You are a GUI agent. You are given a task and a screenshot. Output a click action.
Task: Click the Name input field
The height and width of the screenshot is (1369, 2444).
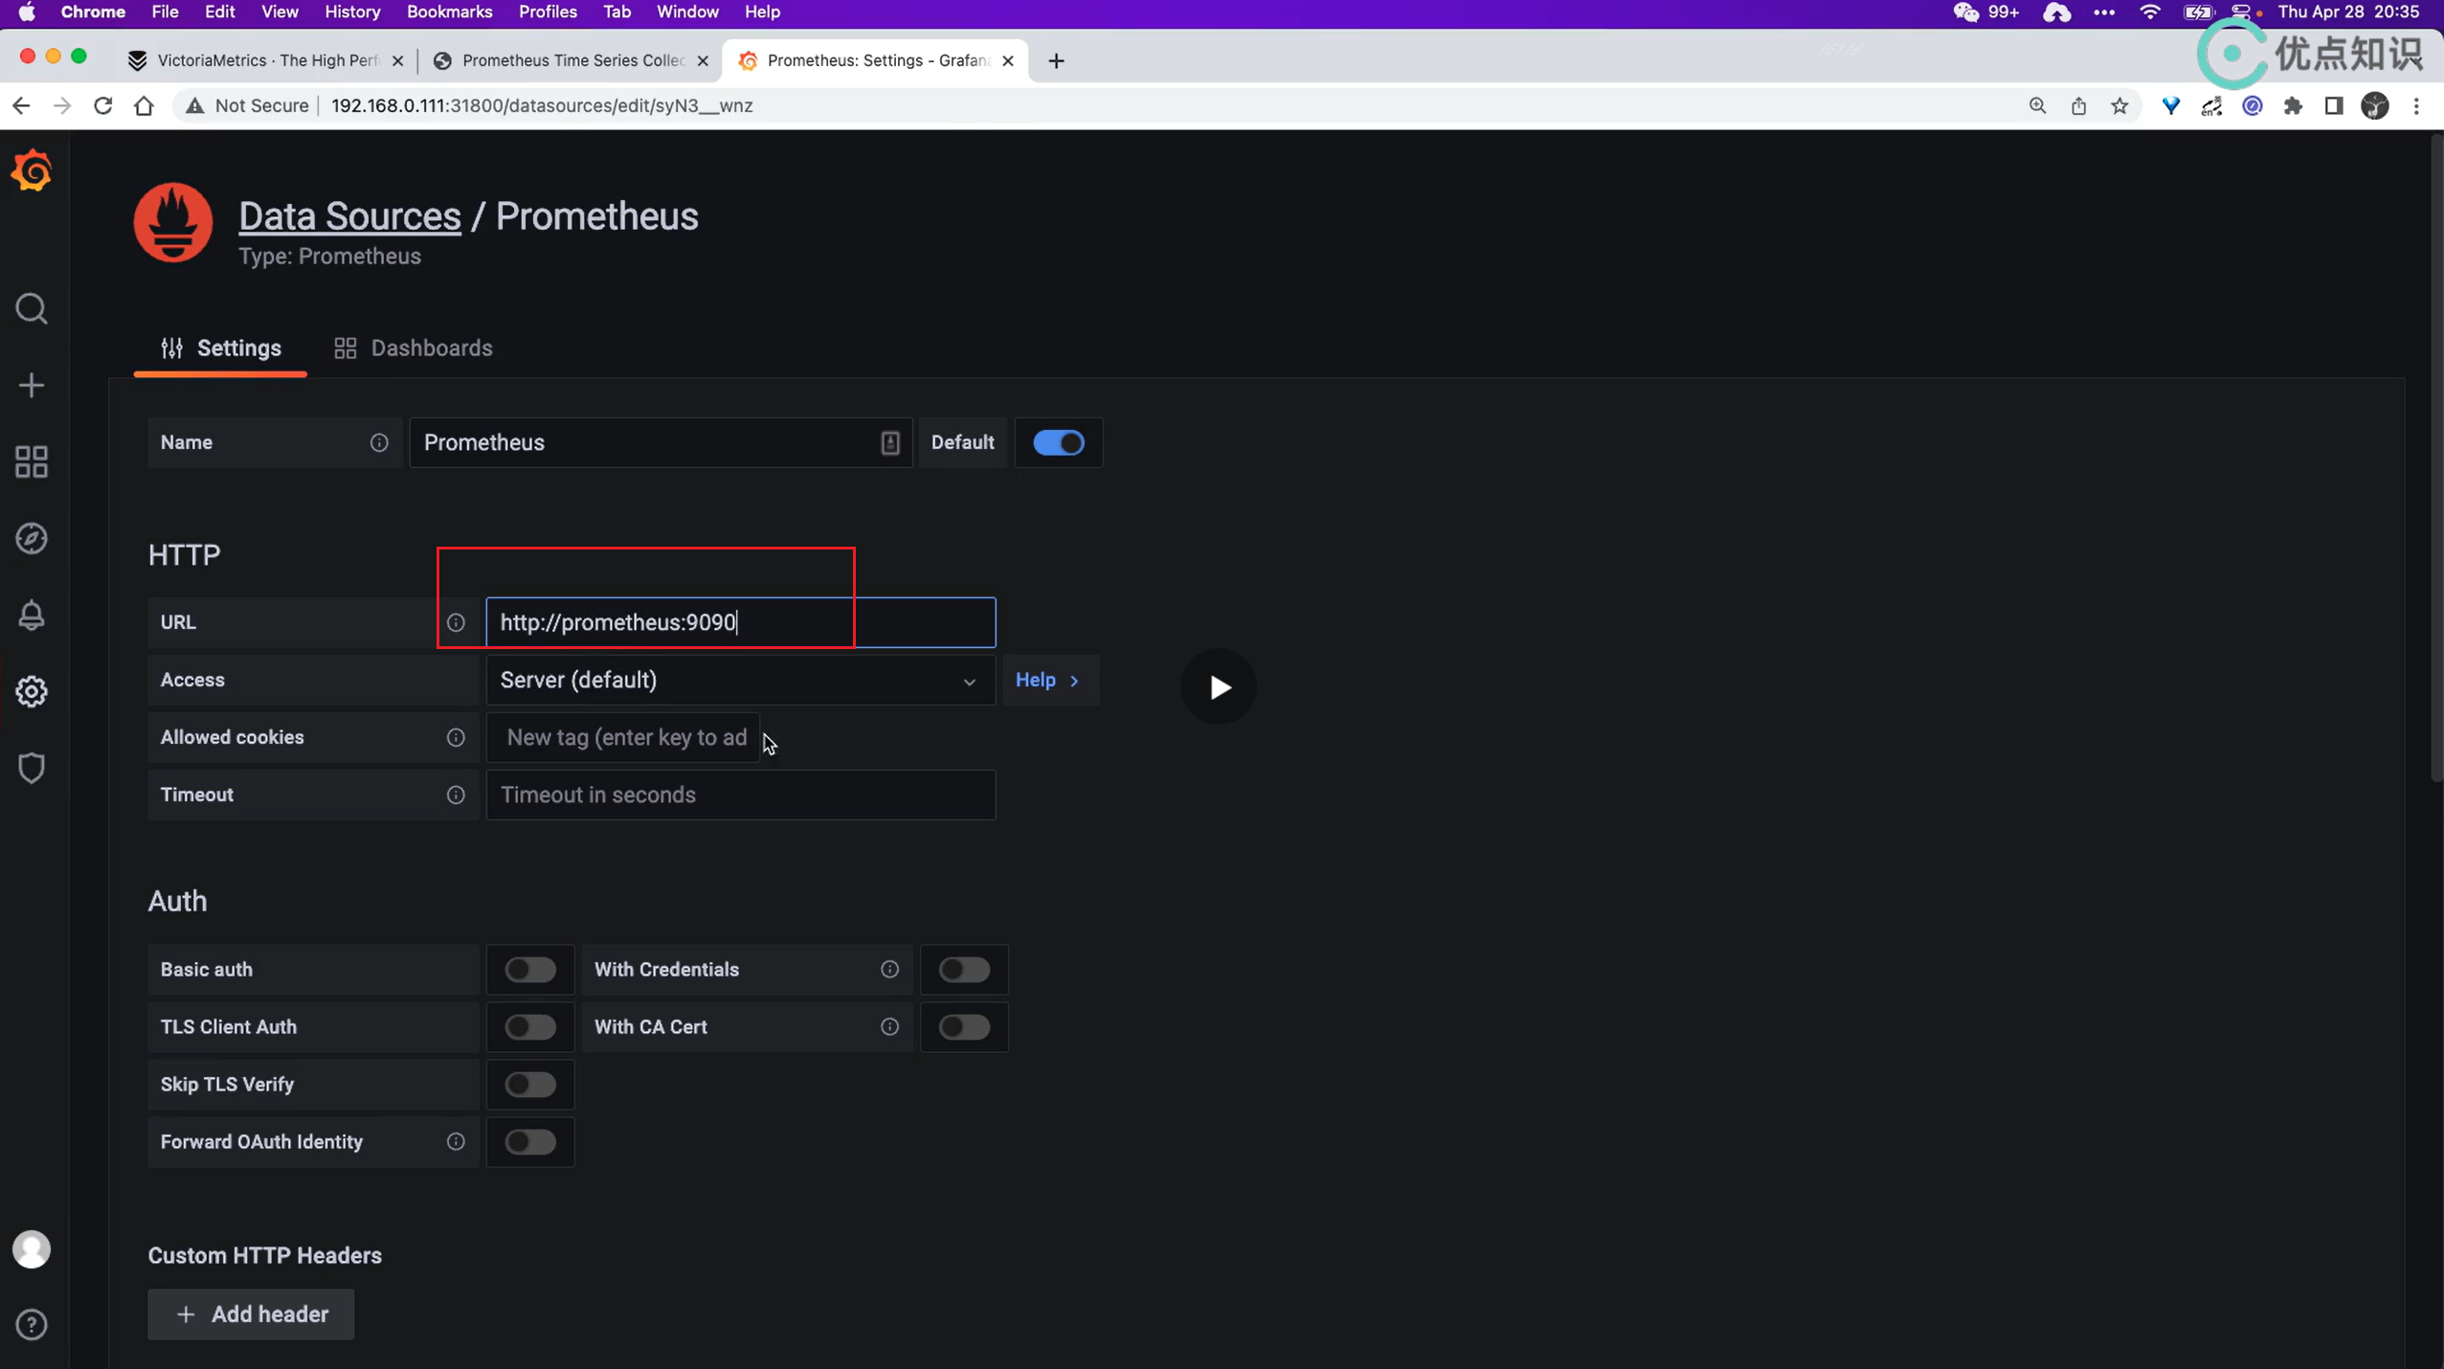[x=660, y=442]
